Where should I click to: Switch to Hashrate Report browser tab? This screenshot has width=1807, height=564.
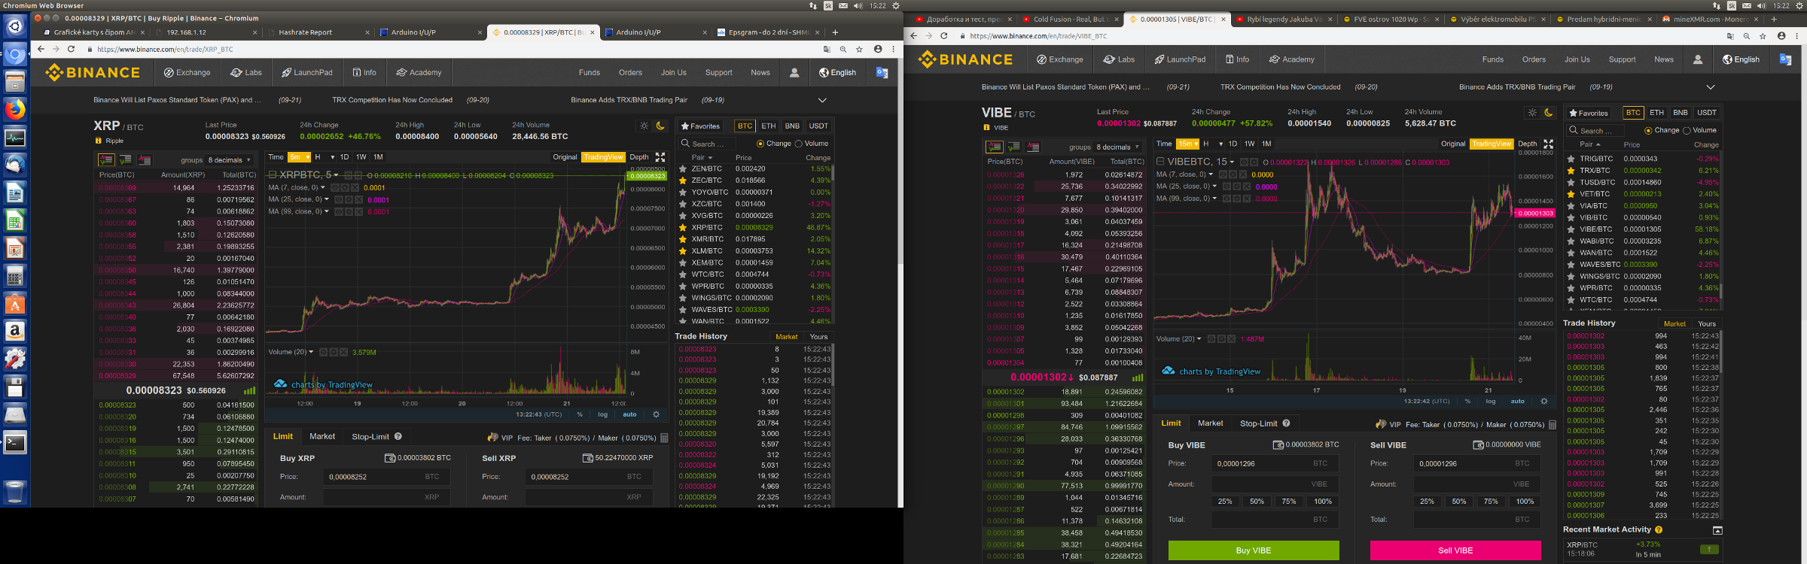pyautogui.click(x=305, y=32)
